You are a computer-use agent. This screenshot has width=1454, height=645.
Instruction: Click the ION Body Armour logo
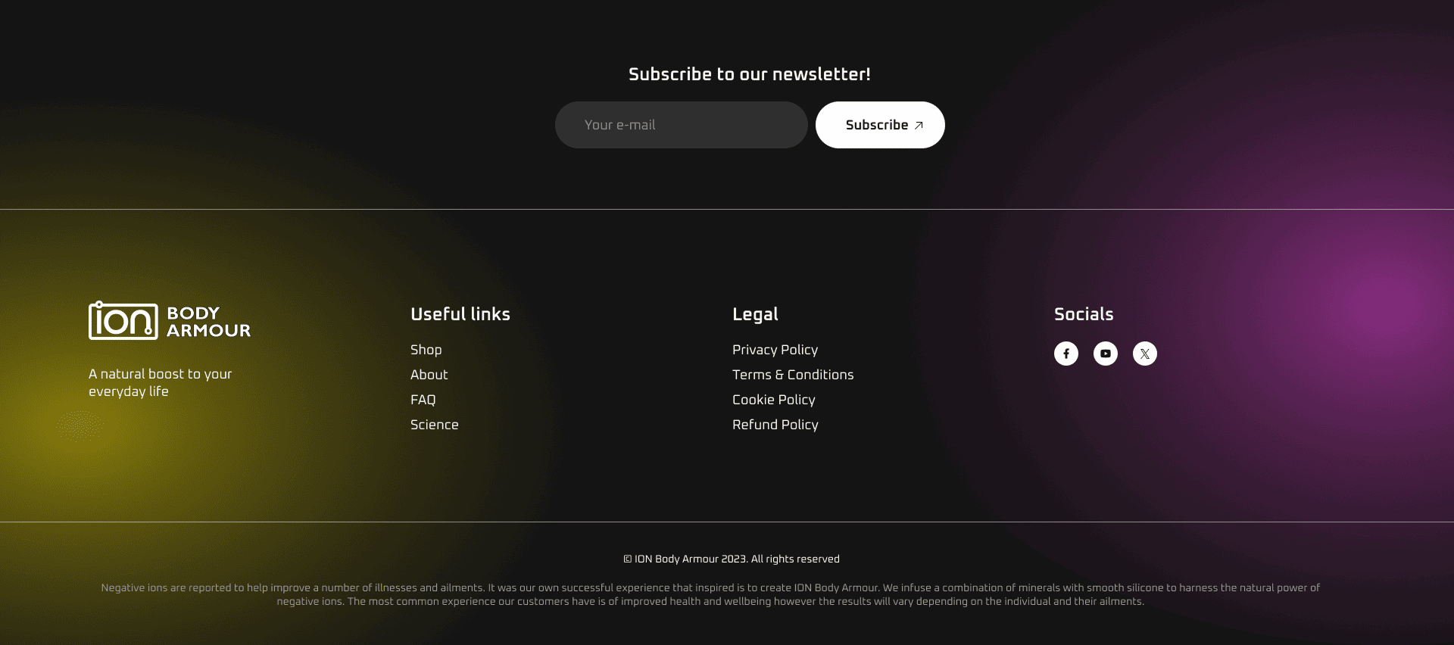[x=170, y=321]
